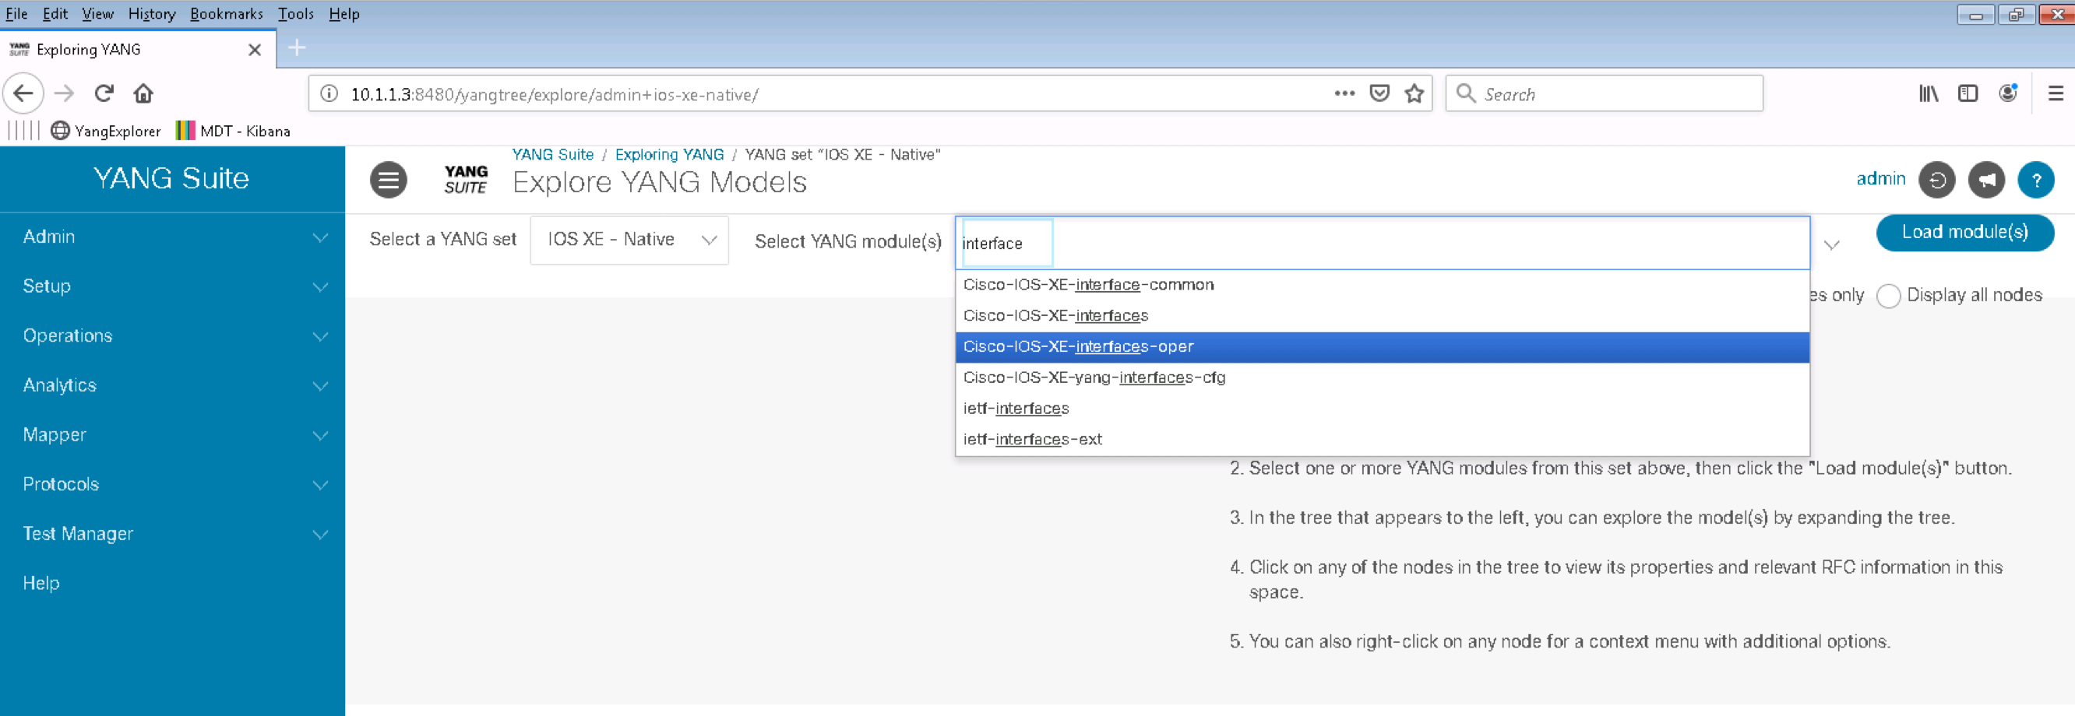Open the Tools menu
Screen dimensions: 2075x716
(296, 14)
